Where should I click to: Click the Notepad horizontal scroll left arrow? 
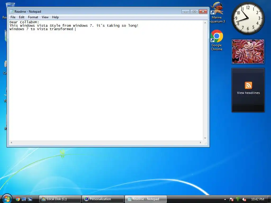[11, 142]
